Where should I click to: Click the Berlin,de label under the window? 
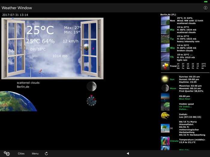[x=23, y=87]
